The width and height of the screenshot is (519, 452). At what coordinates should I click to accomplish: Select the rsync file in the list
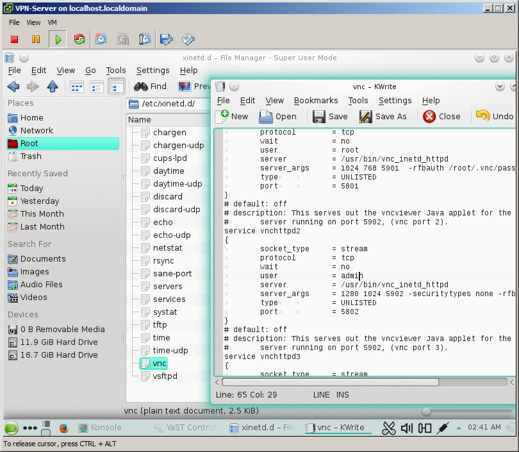click(x=163, y=261)
